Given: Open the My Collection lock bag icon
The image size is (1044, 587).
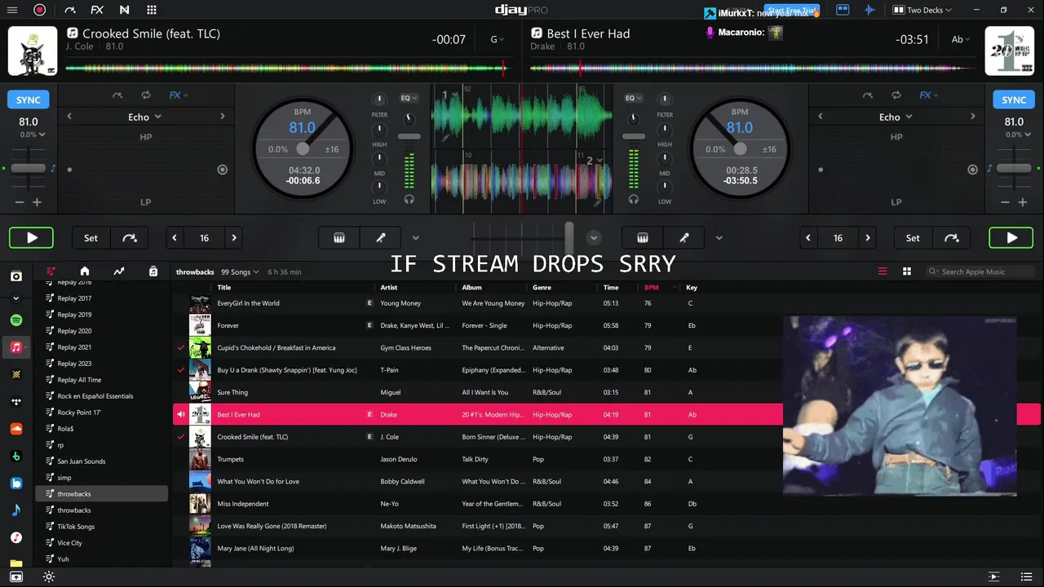Looking at the screenshot, I should [x=153, y=271].
